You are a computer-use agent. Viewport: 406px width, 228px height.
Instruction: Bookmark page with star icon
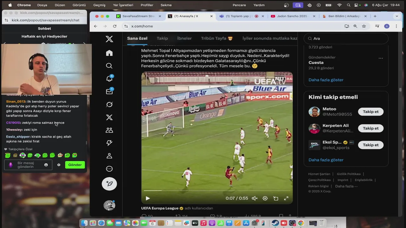click(x=364, y=26)
